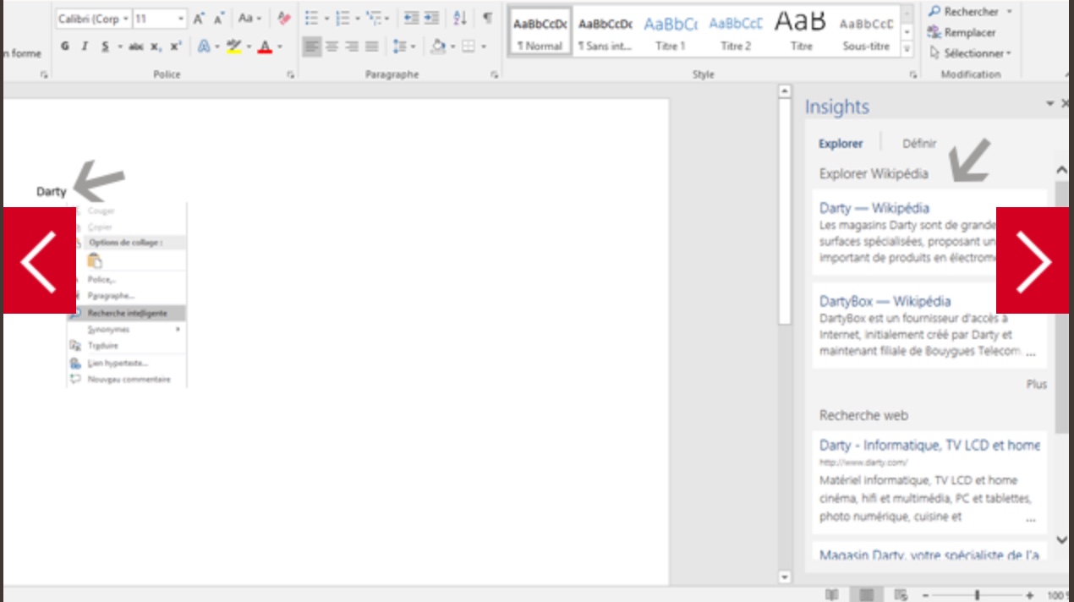The image size is (1074, 602).
Task: Toggle bold (G) formatting
Action: point(65,47)
